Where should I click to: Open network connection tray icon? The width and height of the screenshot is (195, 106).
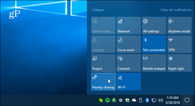click(154, 100)
